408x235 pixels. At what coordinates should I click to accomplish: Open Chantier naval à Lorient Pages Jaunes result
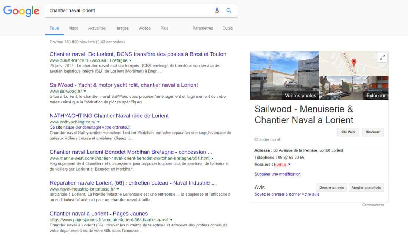click(99, 214)
